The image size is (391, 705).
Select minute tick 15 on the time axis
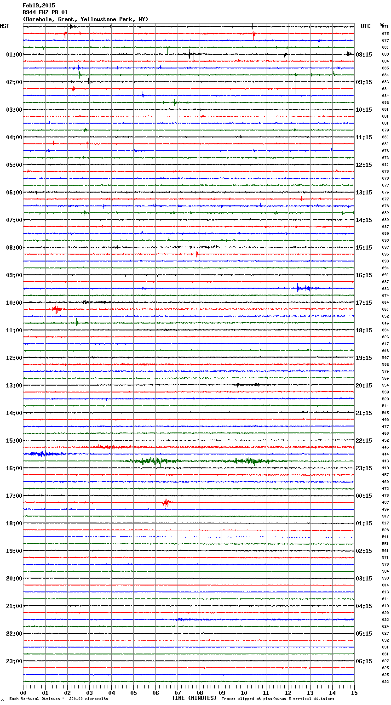tap(354, 693)
